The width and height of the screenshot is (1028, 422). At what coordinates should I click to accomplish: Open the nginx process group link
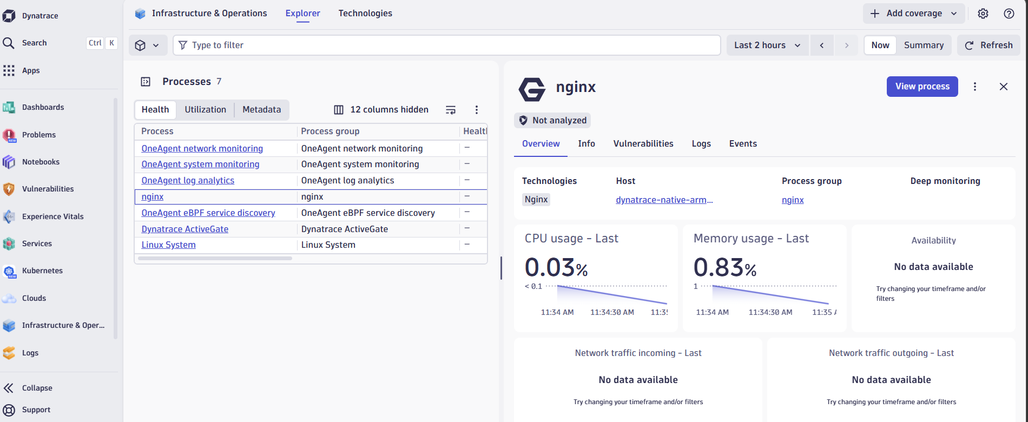tap(793, 200)
